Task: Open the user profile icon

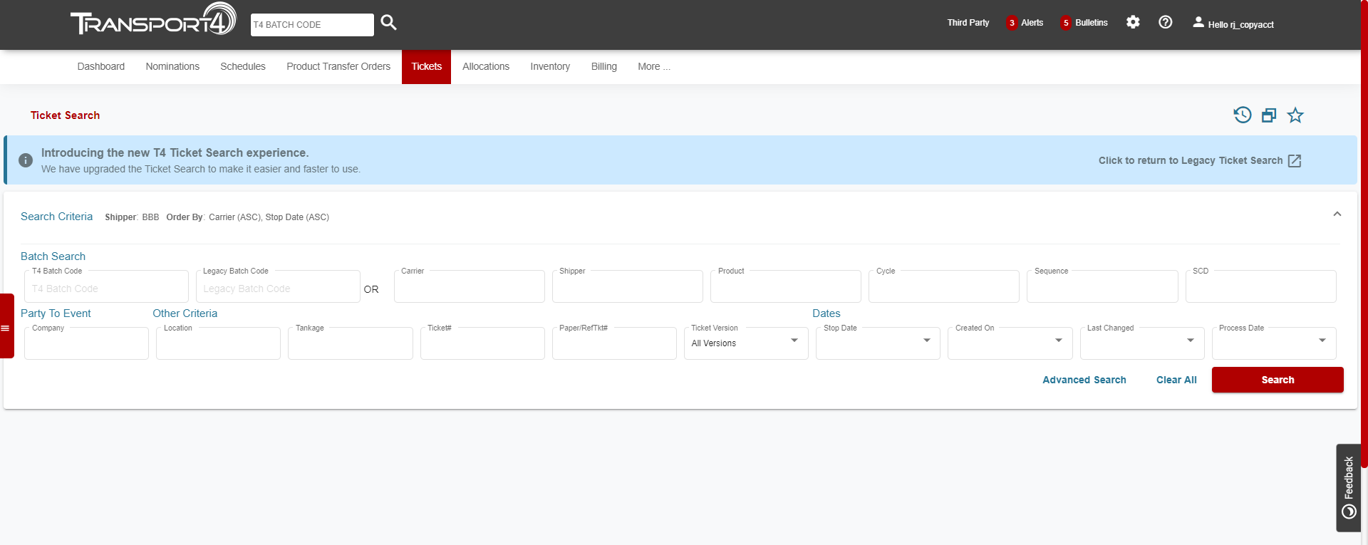Action: click(1198, 23)
